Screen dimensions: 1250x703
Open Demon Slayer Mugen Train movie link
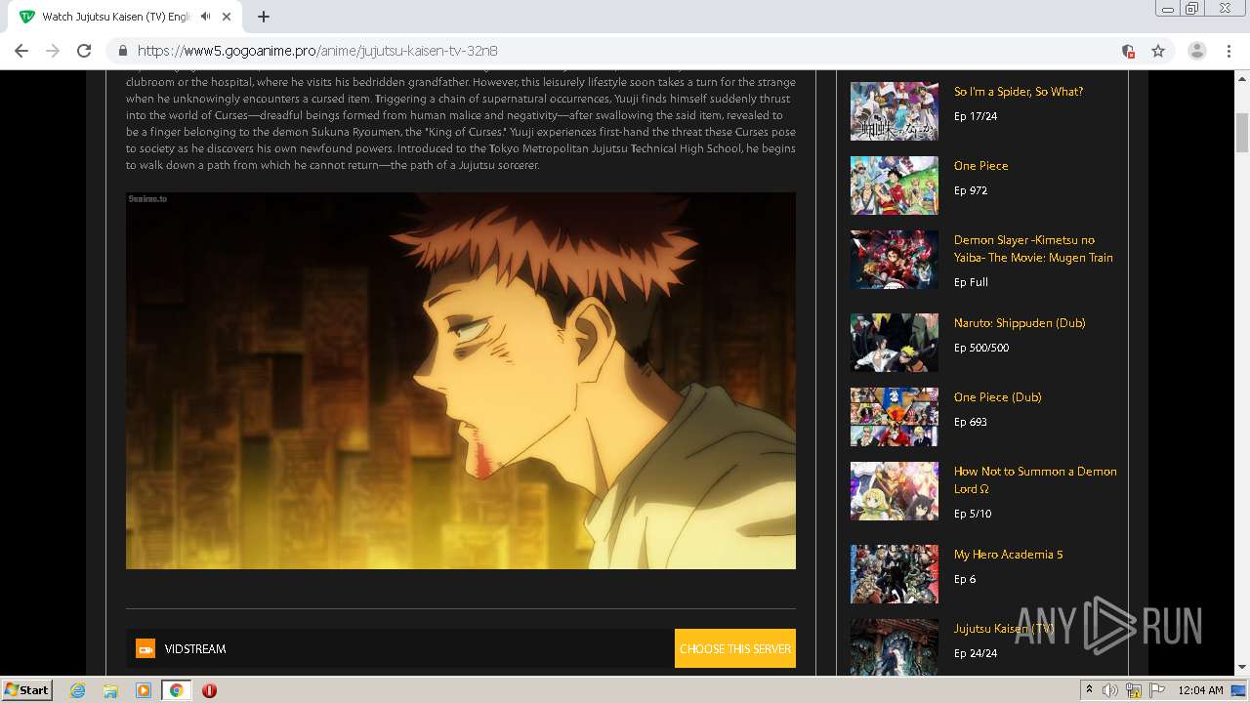tap(1033, 249)
